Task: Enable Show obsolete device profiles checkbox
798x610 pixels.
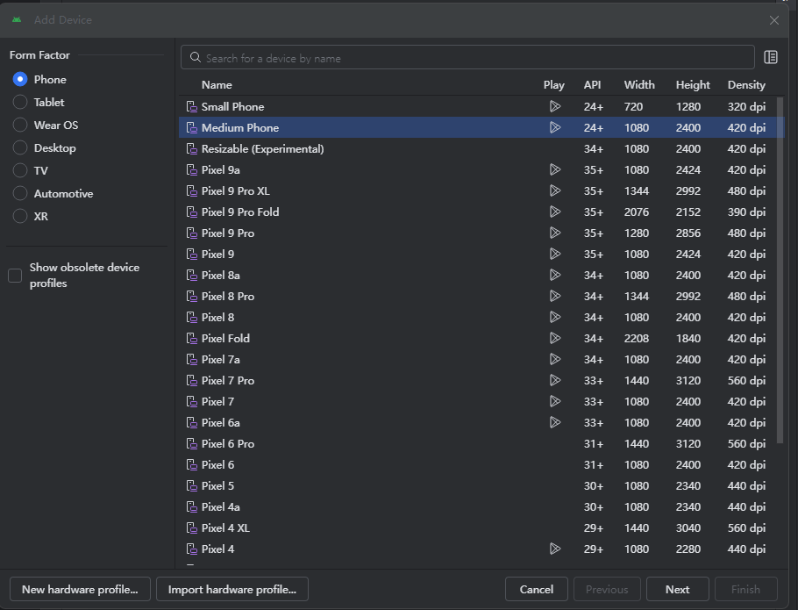Action: pos(15,276)
